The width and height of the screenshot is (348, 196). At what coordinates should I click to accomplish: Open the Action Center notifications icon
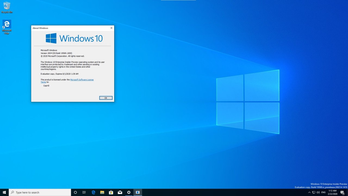click(343, 192)
